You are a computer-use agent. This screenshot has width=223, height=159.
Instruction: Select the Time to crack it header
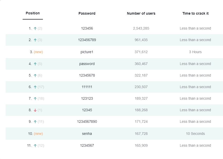pyautogui.click(x=195, y=13)
